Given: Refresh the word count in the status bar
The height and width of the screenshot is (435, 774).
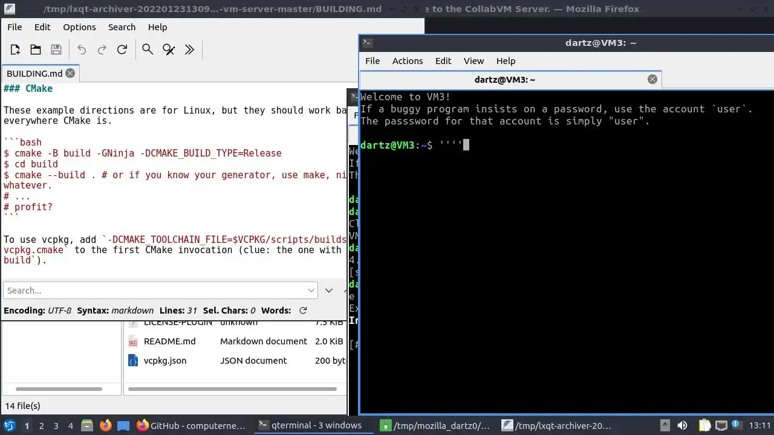Looking at the screenshot, I should [x=303, y=311].
